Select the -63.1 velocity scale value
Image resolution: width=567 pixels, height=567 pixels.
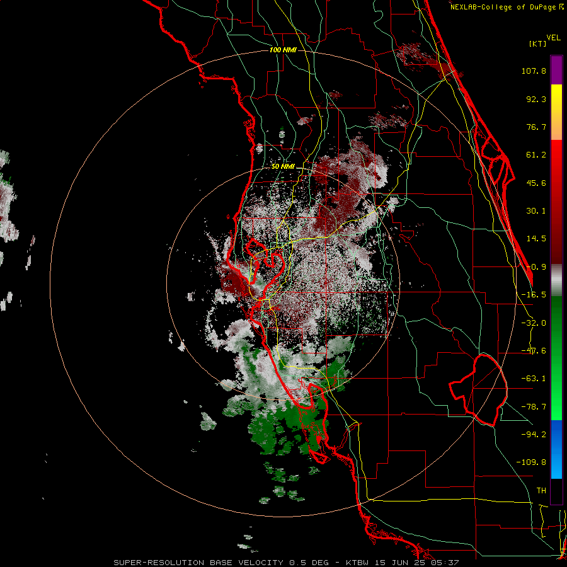(x=534, y=379)
